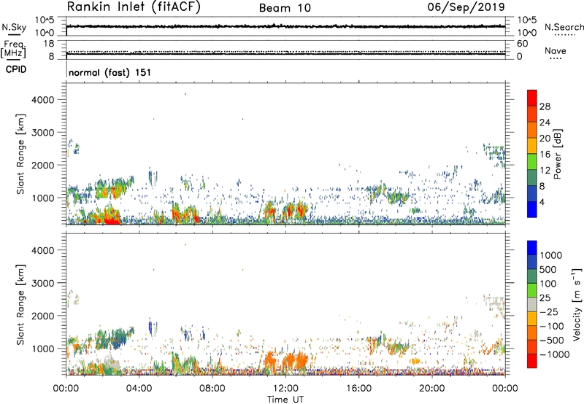Click the 60 tick on the Nave axis
Viewport: 584px width, 404px height.
click(522, 44)
